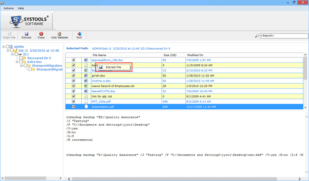Click the Selected Path value text
Image resolution: width=309 pixels, height=181 pixels.
131,49
